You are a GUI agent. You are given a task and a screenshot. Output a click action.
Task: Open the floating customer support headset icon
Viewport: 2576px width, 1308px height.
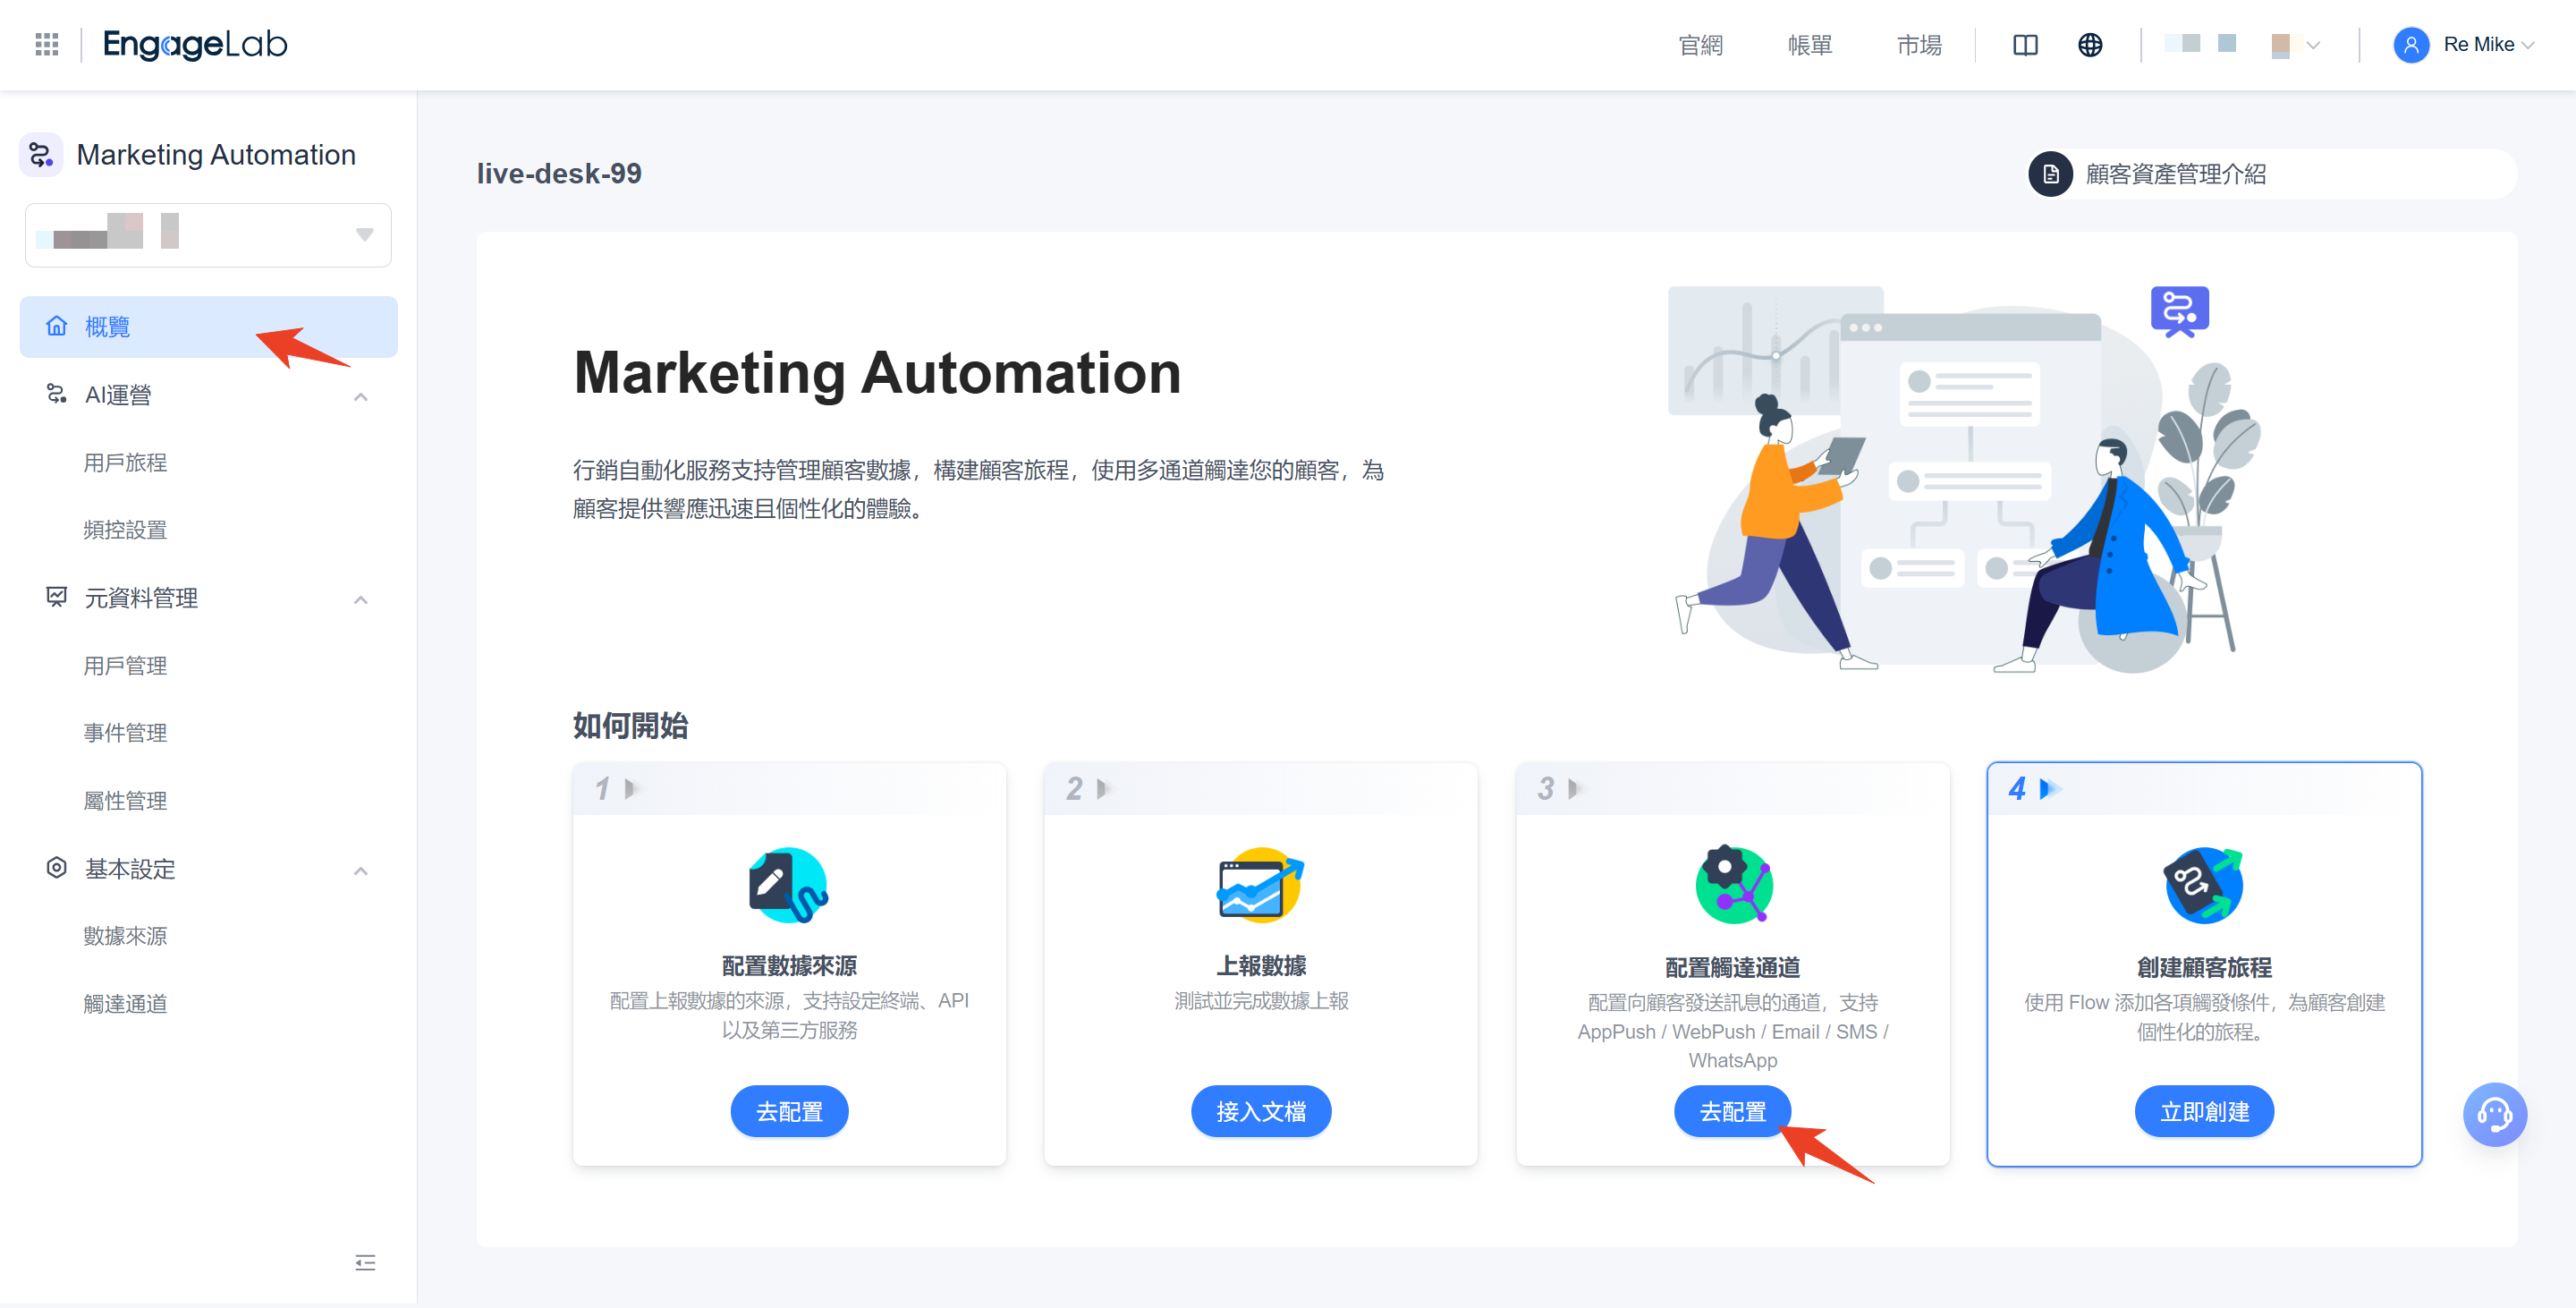click(x=2494, y=1114)
